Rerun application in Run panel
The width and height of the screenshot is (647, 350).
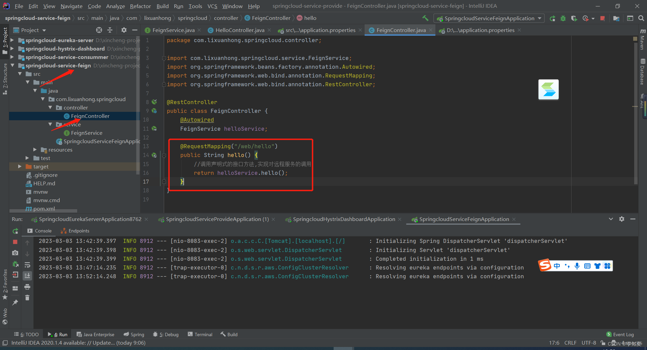[16, 231]
